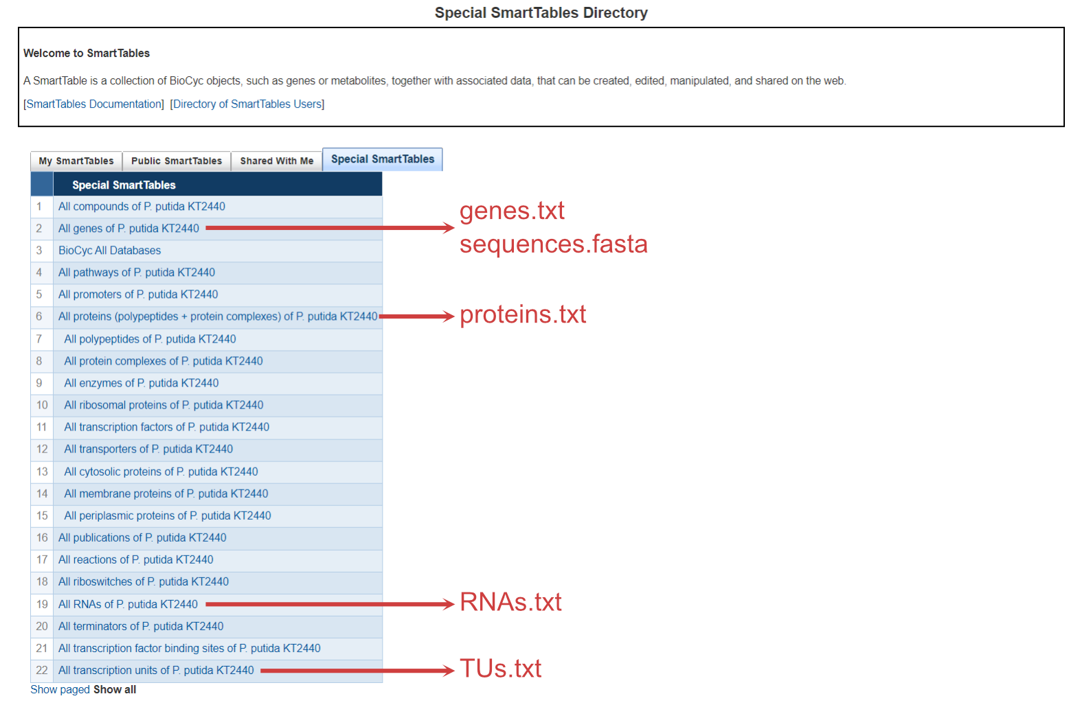Screen dimensions: 1069x705
Task: Open All transcription units of P. putida KT2440
Action: click(156, 670)
